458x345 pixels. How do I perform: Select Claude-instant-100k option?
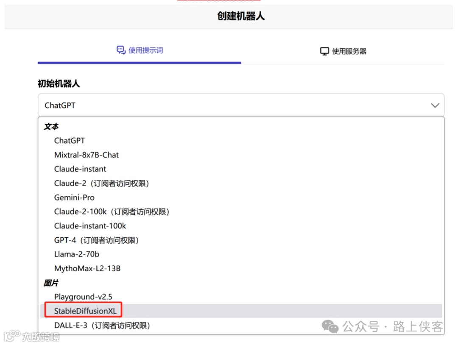pyautogui.click(x=241, y=226)
